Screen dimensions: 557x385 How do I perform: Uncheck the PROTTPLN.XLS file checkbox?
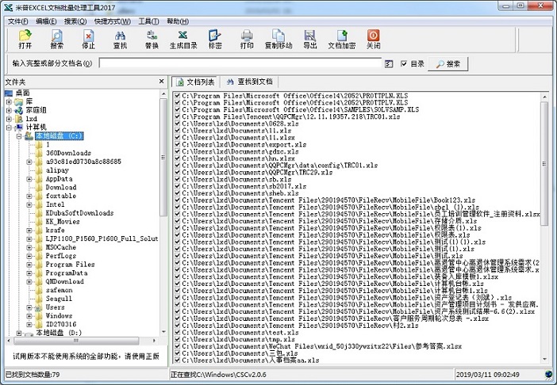pos(178,96)
